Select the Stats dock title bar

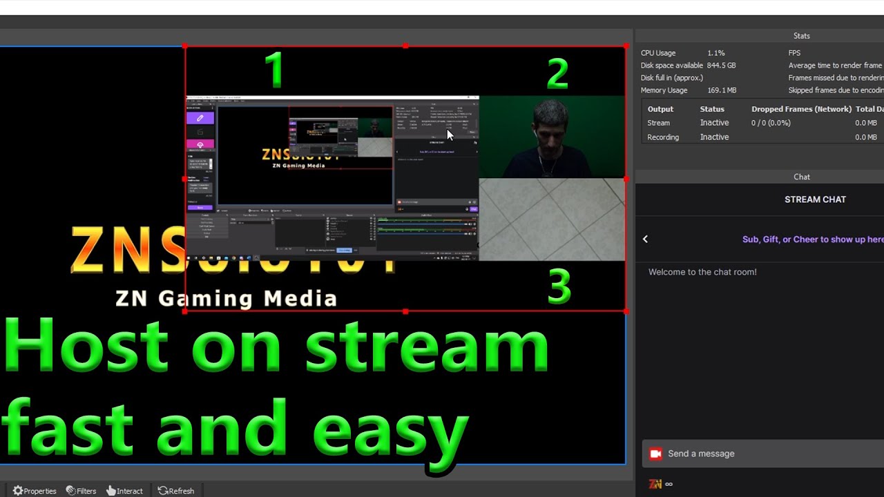tap(760, 36)
